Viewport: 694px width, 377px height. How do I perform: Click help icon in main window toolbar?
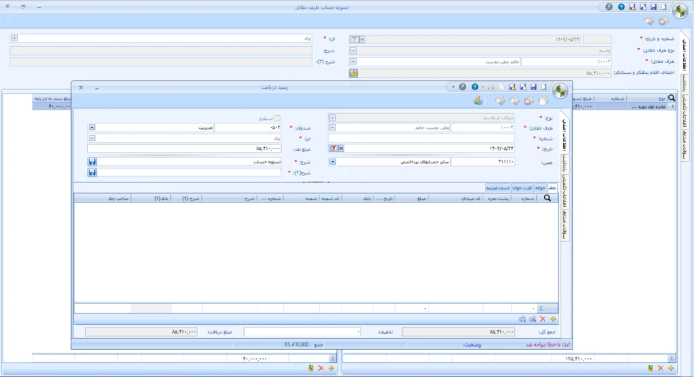(x=621, y=7)
